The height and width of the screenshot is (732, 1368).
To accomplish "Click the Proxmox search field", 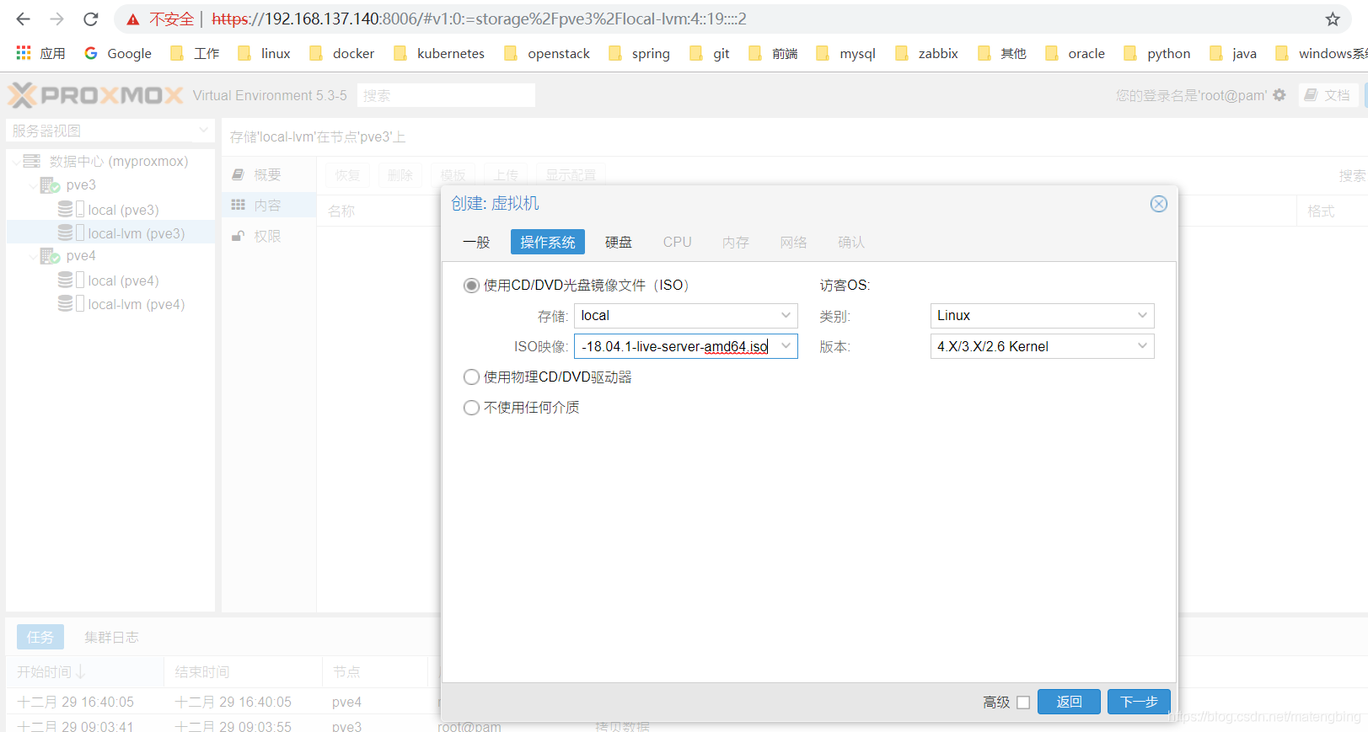I will click(x=446, y=95).
